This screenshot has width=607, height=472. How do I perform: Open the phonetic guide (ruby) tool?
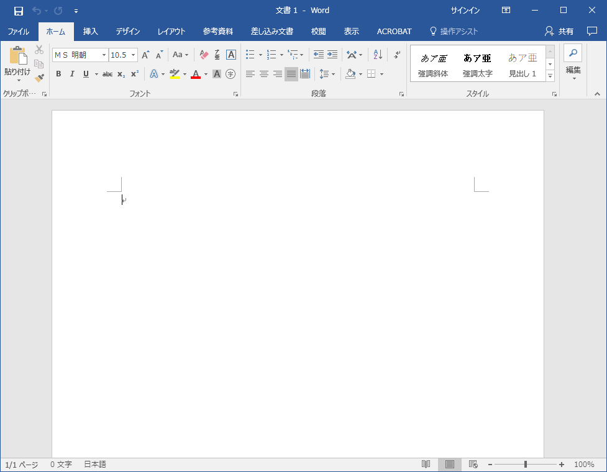(x=217, y=55)
